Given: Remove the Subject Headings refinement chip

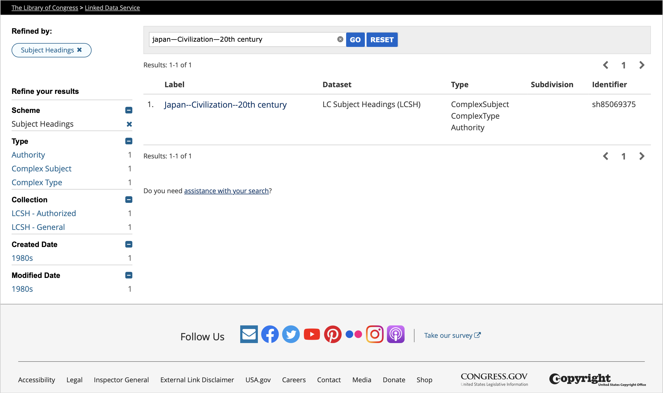Looking at the screenshot, I should [x=79, y=50].
